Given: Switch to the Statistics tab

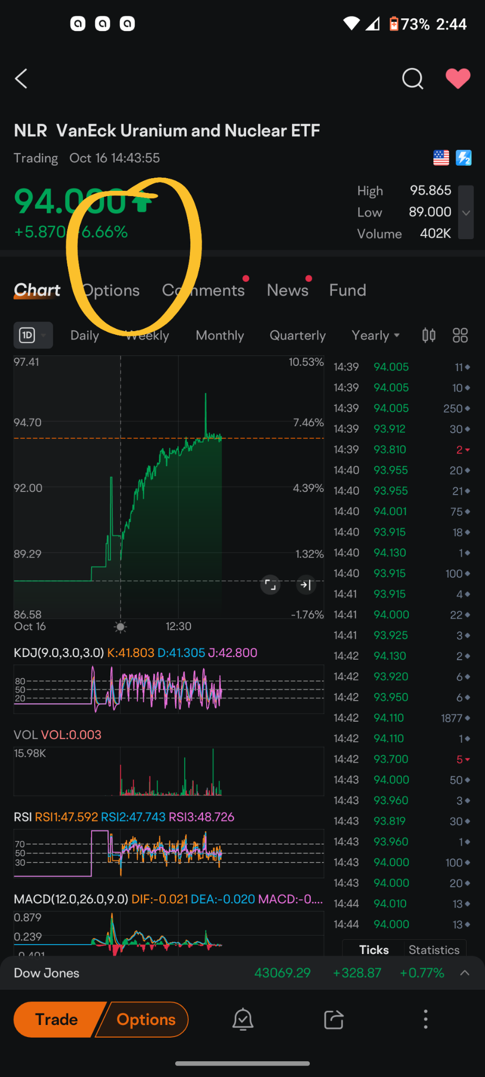Looking at the screenshot, I should (x=434, y=950).
